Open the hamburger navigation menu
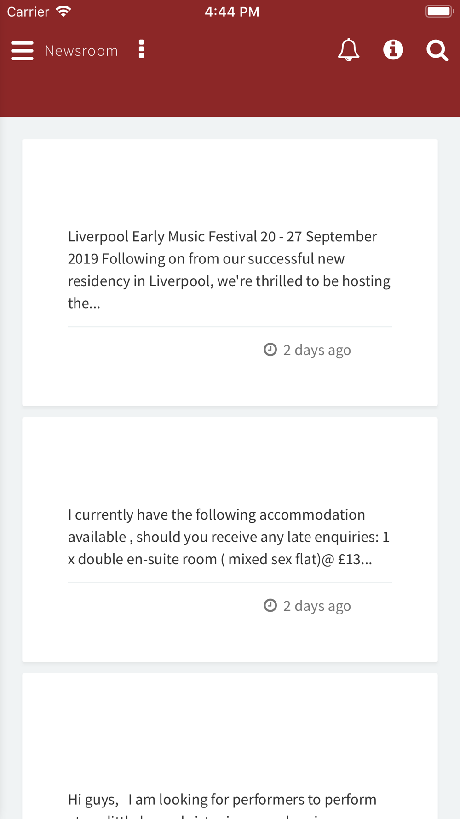This screenshot has height=819, width=460. coord(22,50)
